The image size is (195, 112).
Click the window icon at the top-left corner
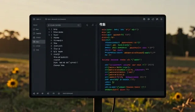[x=34, y=19]
